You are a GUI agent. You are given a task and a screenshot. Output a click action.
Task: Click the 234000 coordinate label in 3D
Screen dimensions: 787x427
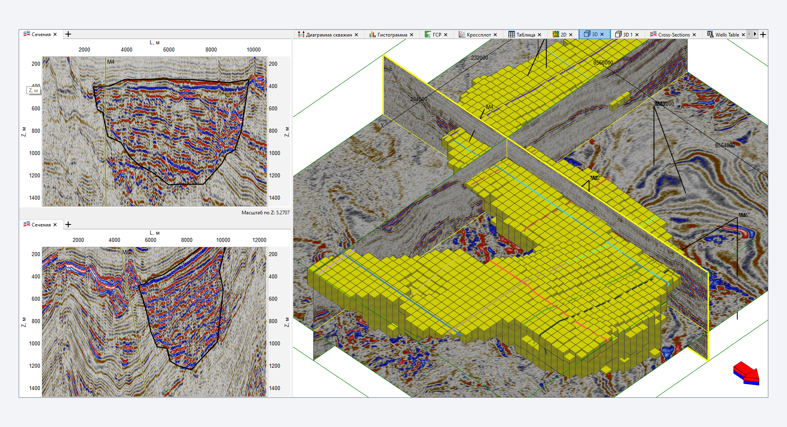tap(419, 99)
